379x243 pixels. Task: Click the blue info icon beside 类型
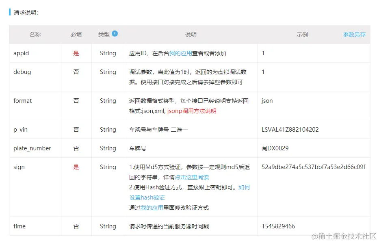pyautogui.click(x=115, y=34)
